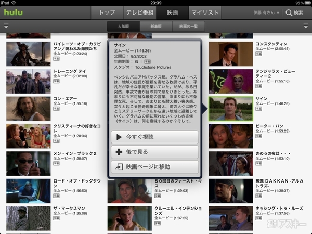The height and width of the screenshot is (234, 312).
Task: Click subtitle badge under コンスタンティン
Action: pyautogui.click(x=258, y=54)
